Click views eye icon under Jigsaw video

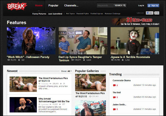[x=112, y=60]
